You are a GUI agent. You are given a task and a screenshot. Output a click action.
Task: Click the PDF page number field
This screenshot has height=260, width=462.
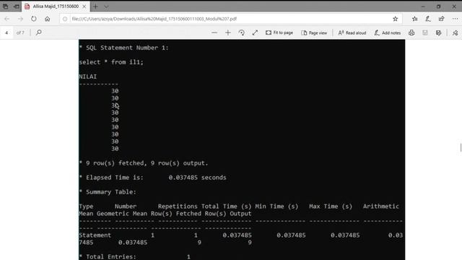point(6,32)
